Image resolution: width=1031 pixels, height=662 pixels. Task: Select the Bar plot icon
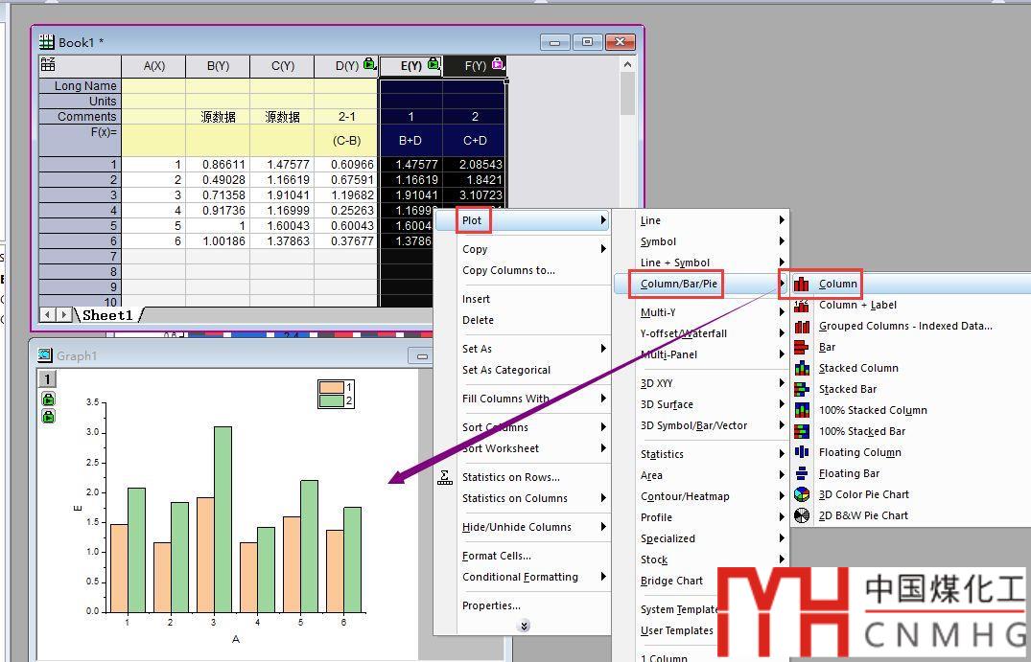pos(801,347)
